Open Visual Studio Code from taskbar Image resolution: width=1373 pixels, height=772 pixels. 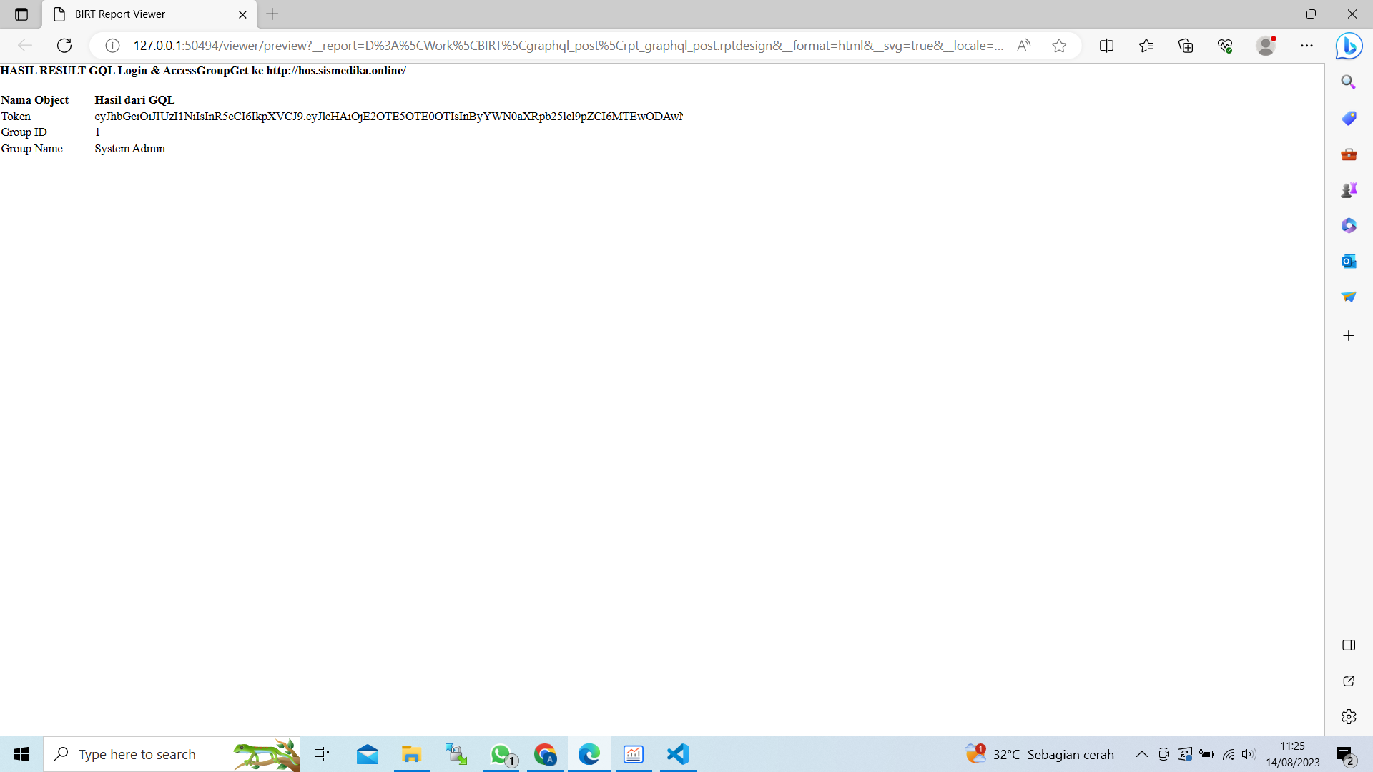coord(677,754)
